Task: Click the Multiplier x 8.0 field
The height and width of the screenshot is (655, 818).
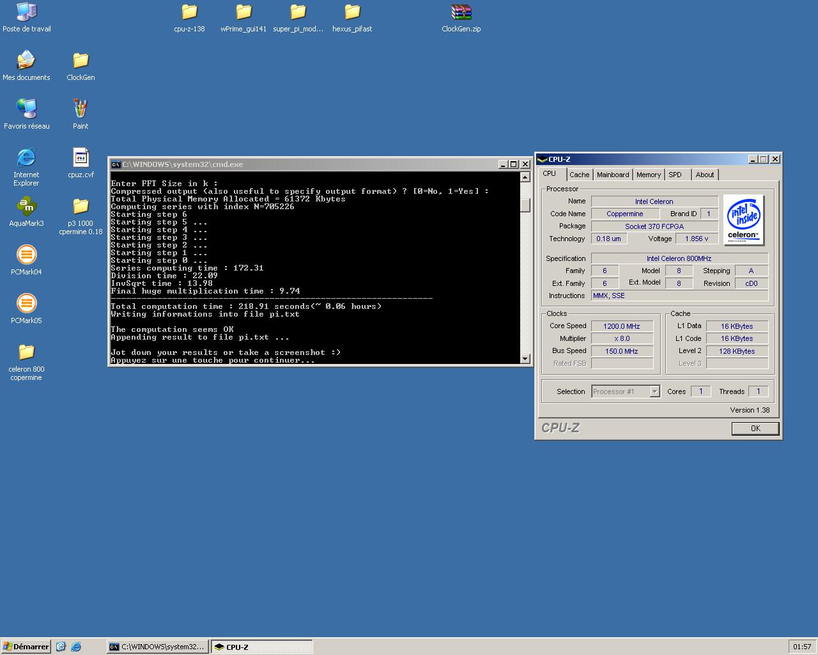Action: point(622,338)
